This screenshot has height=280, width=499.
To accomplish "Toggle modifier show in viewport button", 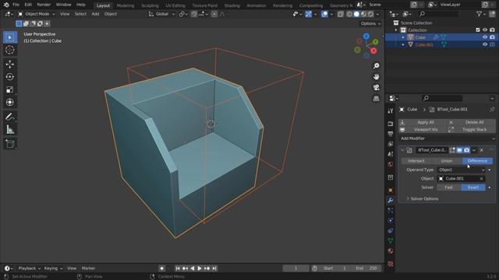I will (x=459, y=150).
